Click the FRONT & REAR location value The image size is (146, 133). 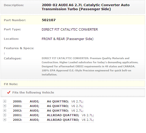(68, 39)
